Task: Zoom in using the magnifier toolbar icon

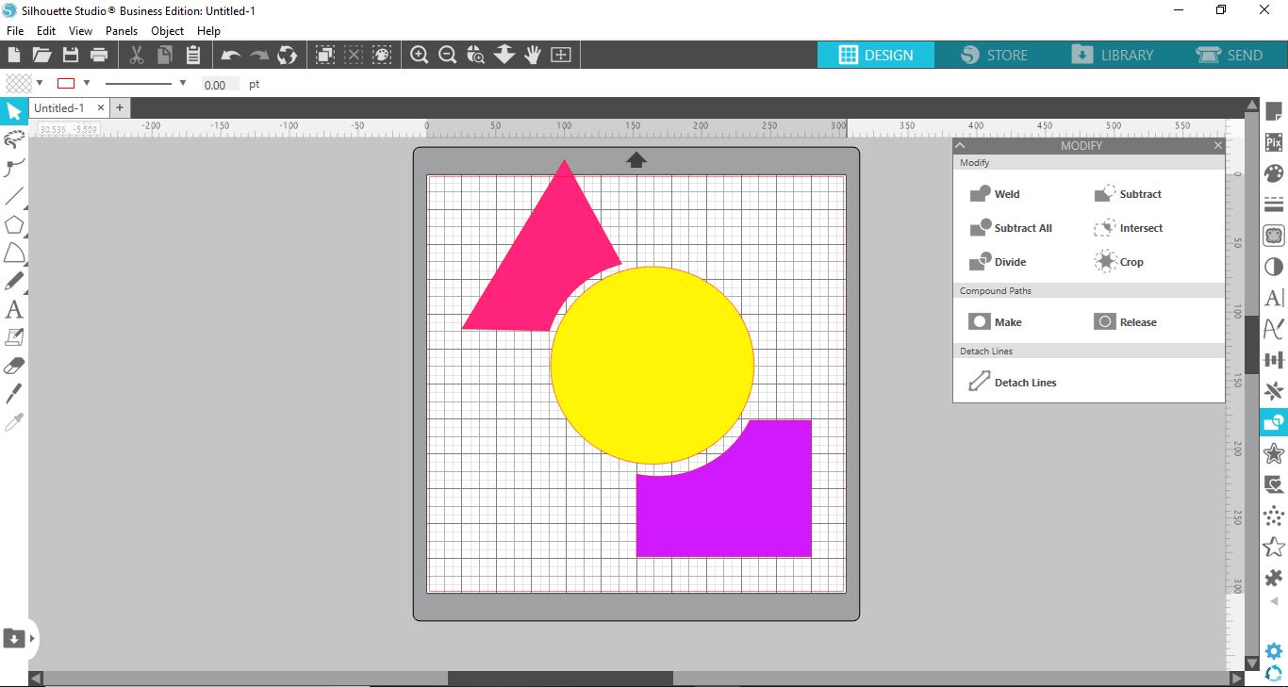Action: click(419, 55)
